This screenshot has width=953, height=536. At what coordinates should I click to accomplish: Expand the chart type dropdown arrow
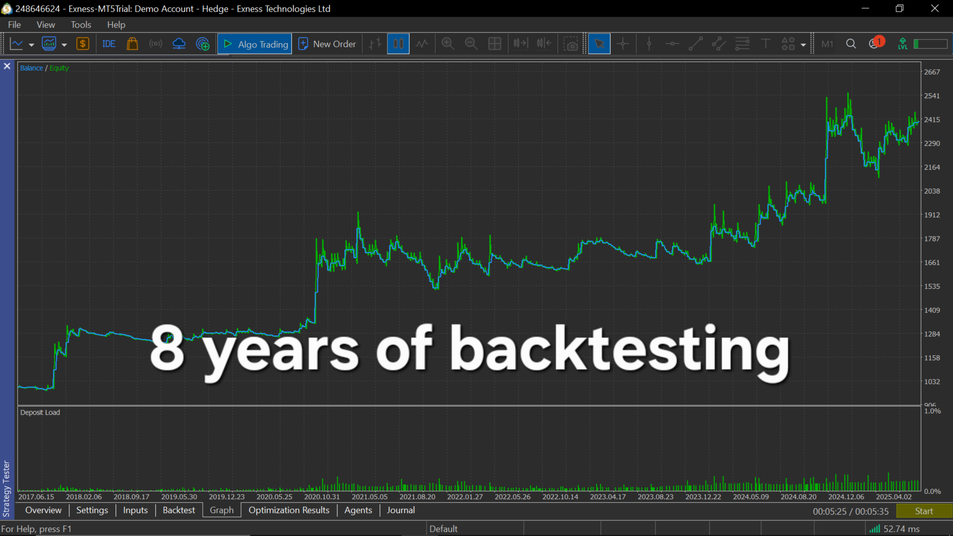tap(31, 45)
